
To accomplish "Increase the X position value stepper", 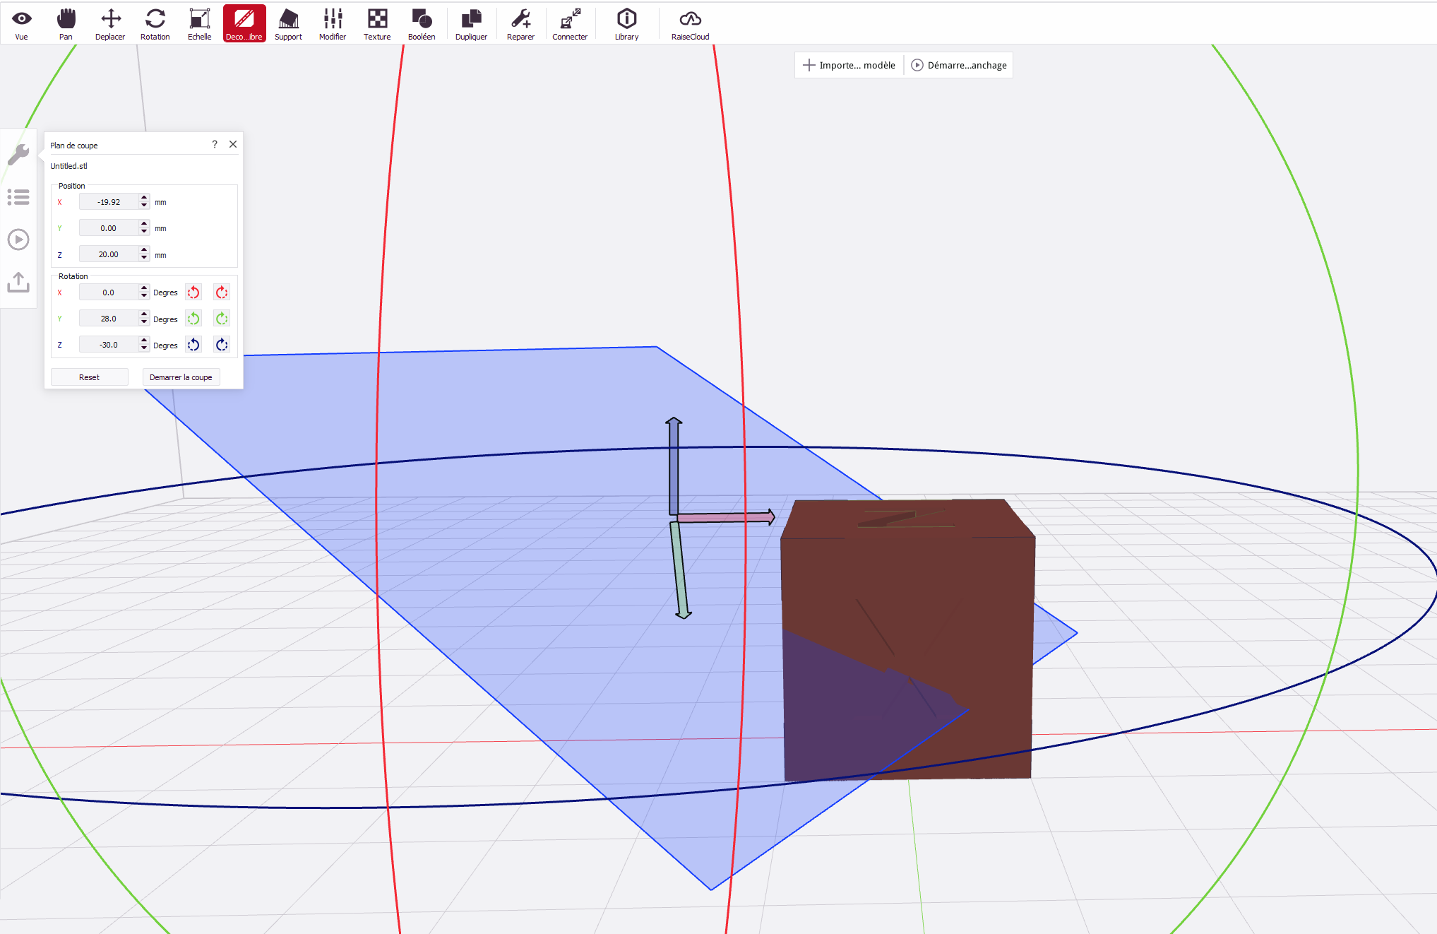I will coord(144,198).
